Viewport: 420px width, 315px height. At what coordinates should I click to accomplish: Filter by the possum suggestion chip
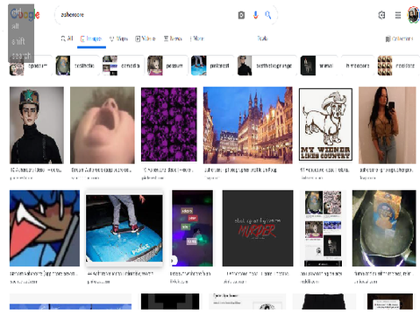[x=167, y=66]
